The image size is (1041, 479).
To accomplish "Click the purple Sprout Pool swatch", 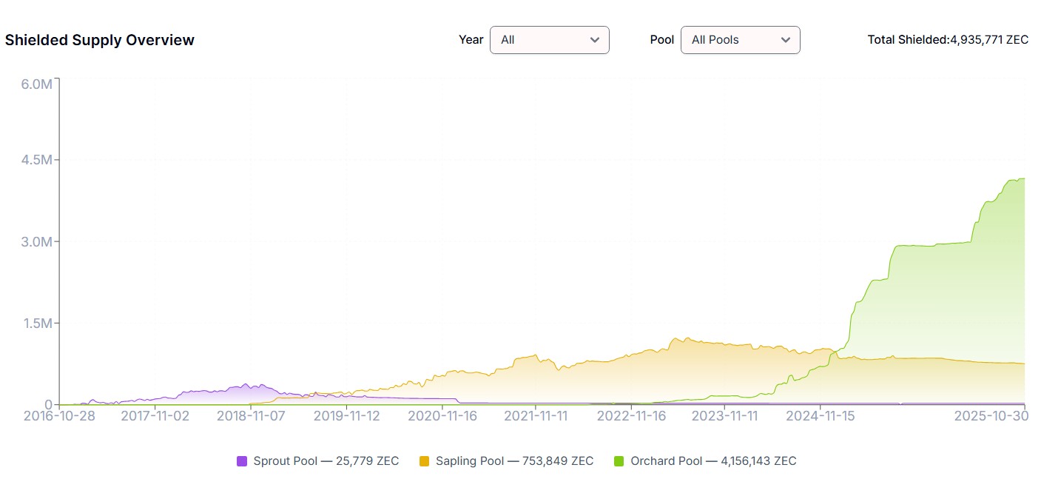I will [242, 460].
